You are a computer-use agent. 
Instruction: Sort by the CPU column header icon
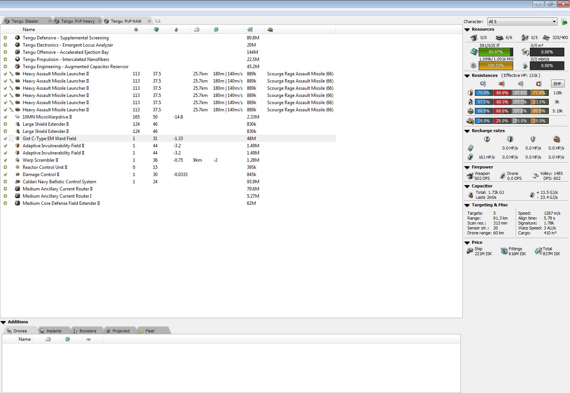(156, 30)
